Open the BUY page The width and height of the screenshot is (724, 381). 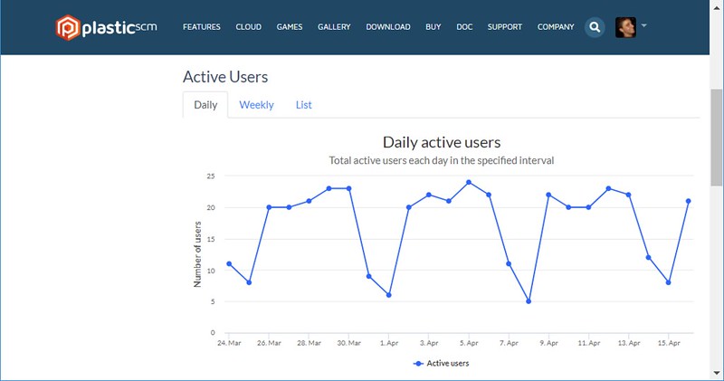click(433, 27)
